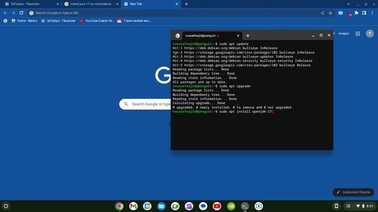Close the terminal penguin tab
378x212 pixels.
238,35
